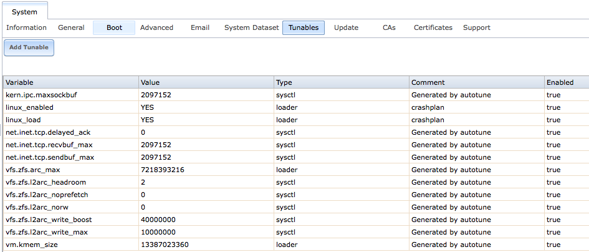Open the Update tab
This screenshot has width=589, height=252.
coord(346,27)
